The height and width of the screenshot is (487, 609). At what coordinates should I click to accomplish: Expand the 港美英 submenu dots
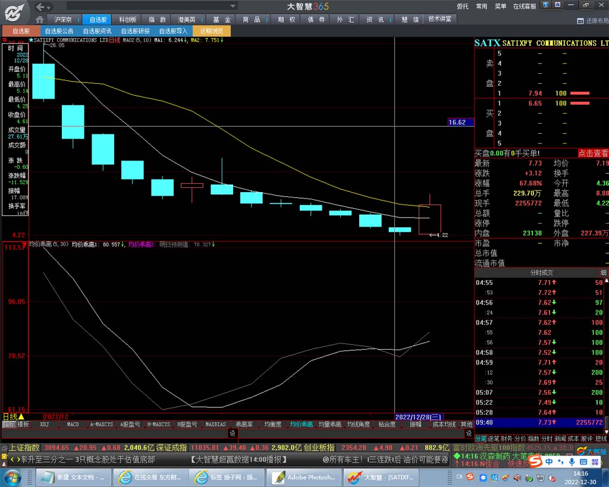(x=202, y=20)
